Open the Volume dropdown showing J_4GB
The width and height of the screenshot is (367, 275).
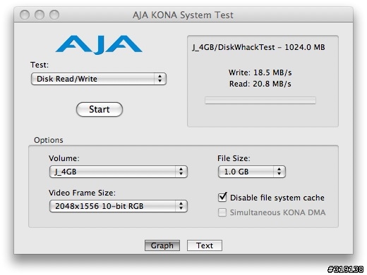tap(119, 172)
